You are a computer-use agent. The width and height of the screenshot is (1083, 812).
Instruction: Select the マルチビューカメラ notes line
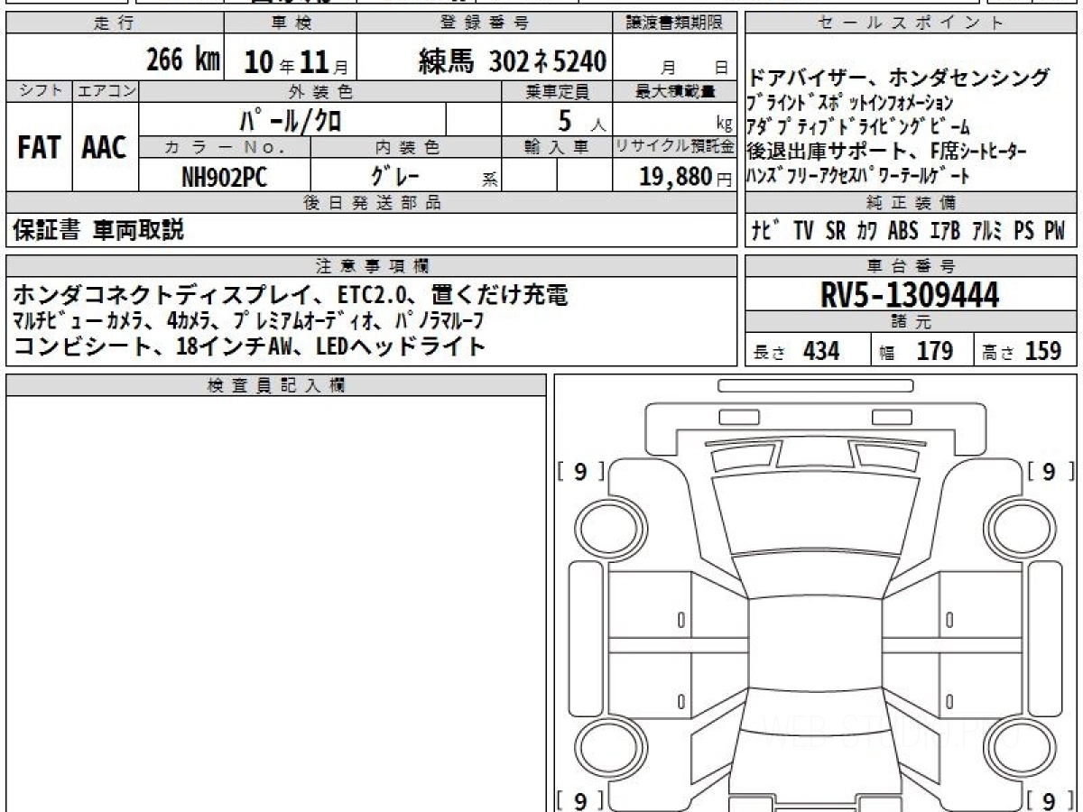point(247,320)
